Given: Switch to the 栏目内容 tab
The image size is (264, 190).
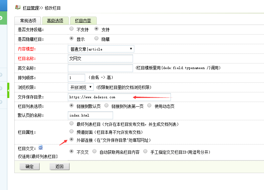Looking at the screenshot, I should (83, 21).
